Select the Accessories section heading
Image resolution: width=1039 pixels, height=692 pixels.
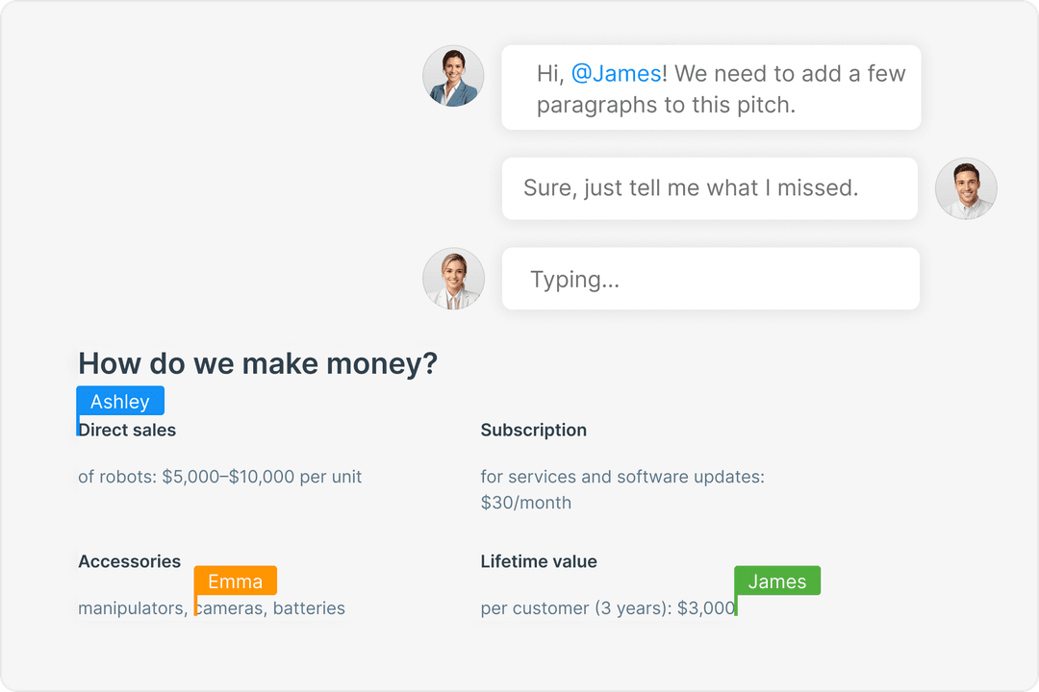[129, 561]
